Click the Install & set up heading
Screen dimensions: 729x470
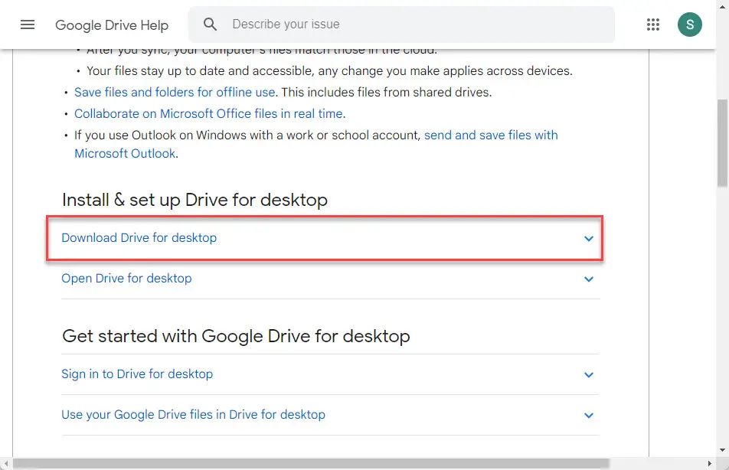pos(195,200)
